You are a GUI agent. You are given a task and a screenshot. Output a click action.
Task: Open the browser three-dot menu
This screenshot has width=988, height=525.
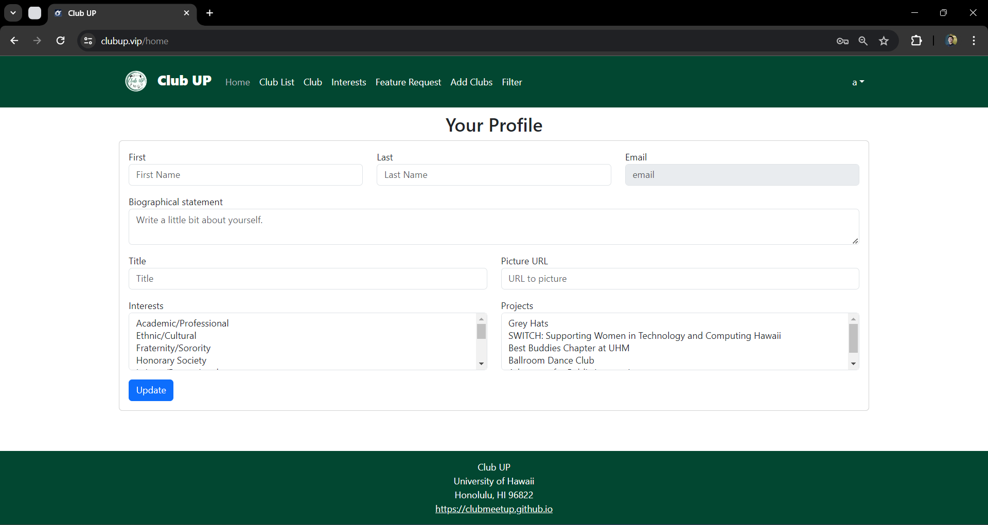click(x=974, y=41)
